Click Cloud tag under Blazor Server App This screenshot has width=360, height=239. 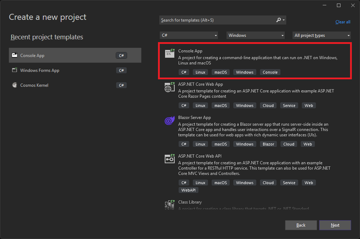click(289, 144)
